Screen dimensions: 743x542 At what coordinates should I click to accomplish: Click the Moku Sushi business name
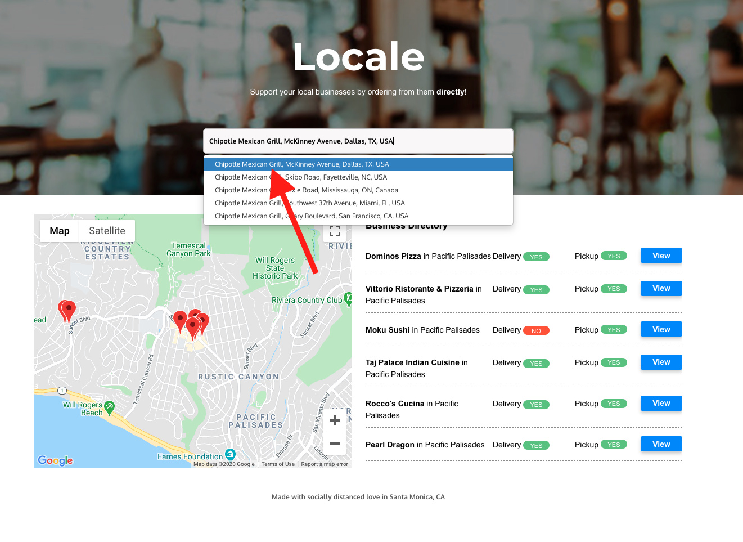[388, 330]
